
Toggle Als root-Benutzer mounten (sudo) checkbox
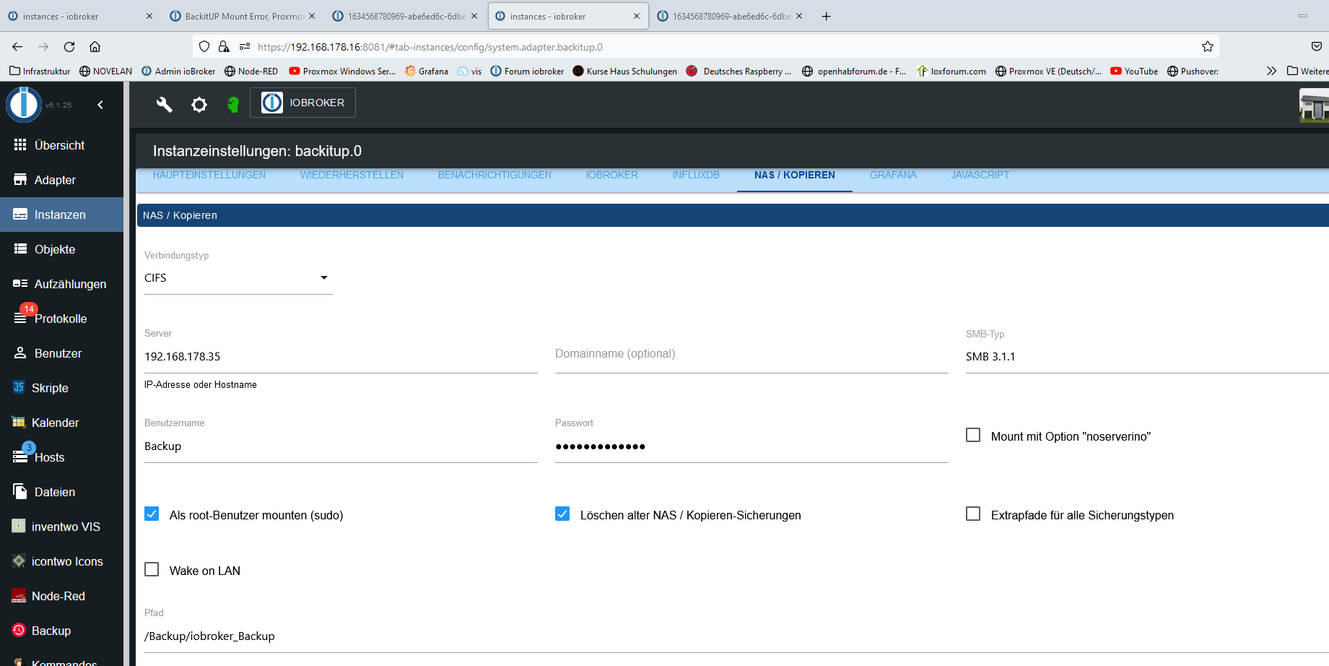click(x=152, y=514)
